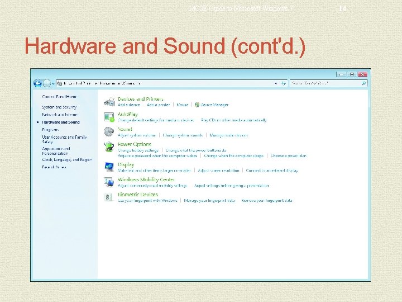Screen dimensions: 402x302
Task: Open Windows Mobility Center heading
Action: click(x=146, y=180)
